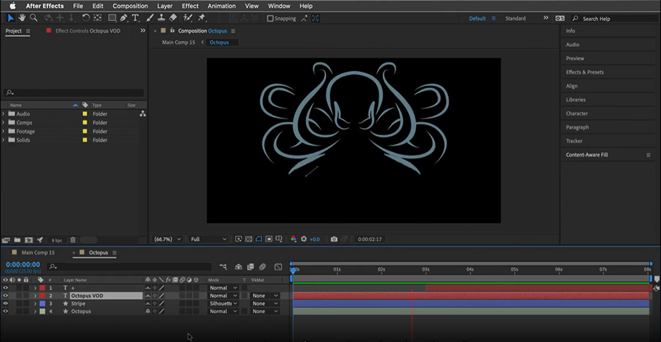Select the Brush tool
This screenshot has width=661, height=342.
150,18
